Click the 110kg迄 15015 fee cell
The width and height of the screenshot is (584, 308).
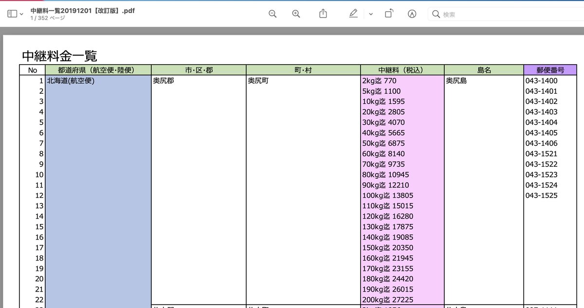(x=387, y=206)
